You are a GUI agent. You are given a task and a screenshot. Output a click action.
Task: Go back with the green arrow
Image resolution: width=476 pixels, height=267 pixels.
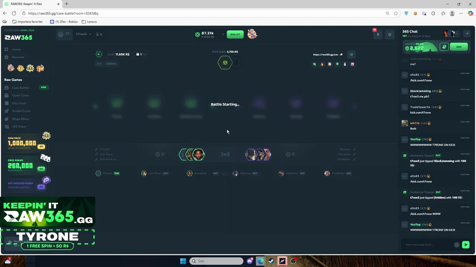tap(99, 54)
